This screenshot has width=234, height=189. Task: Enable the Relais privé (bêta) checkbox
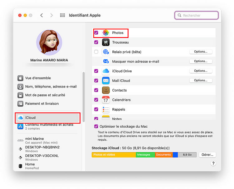(96, 52)
